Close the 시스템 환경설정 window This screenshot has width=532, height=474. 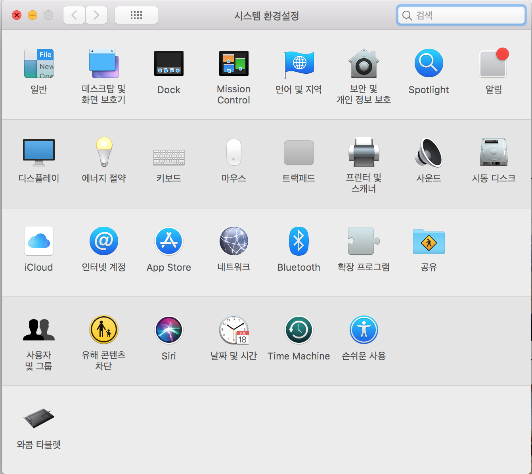(17, 15)
